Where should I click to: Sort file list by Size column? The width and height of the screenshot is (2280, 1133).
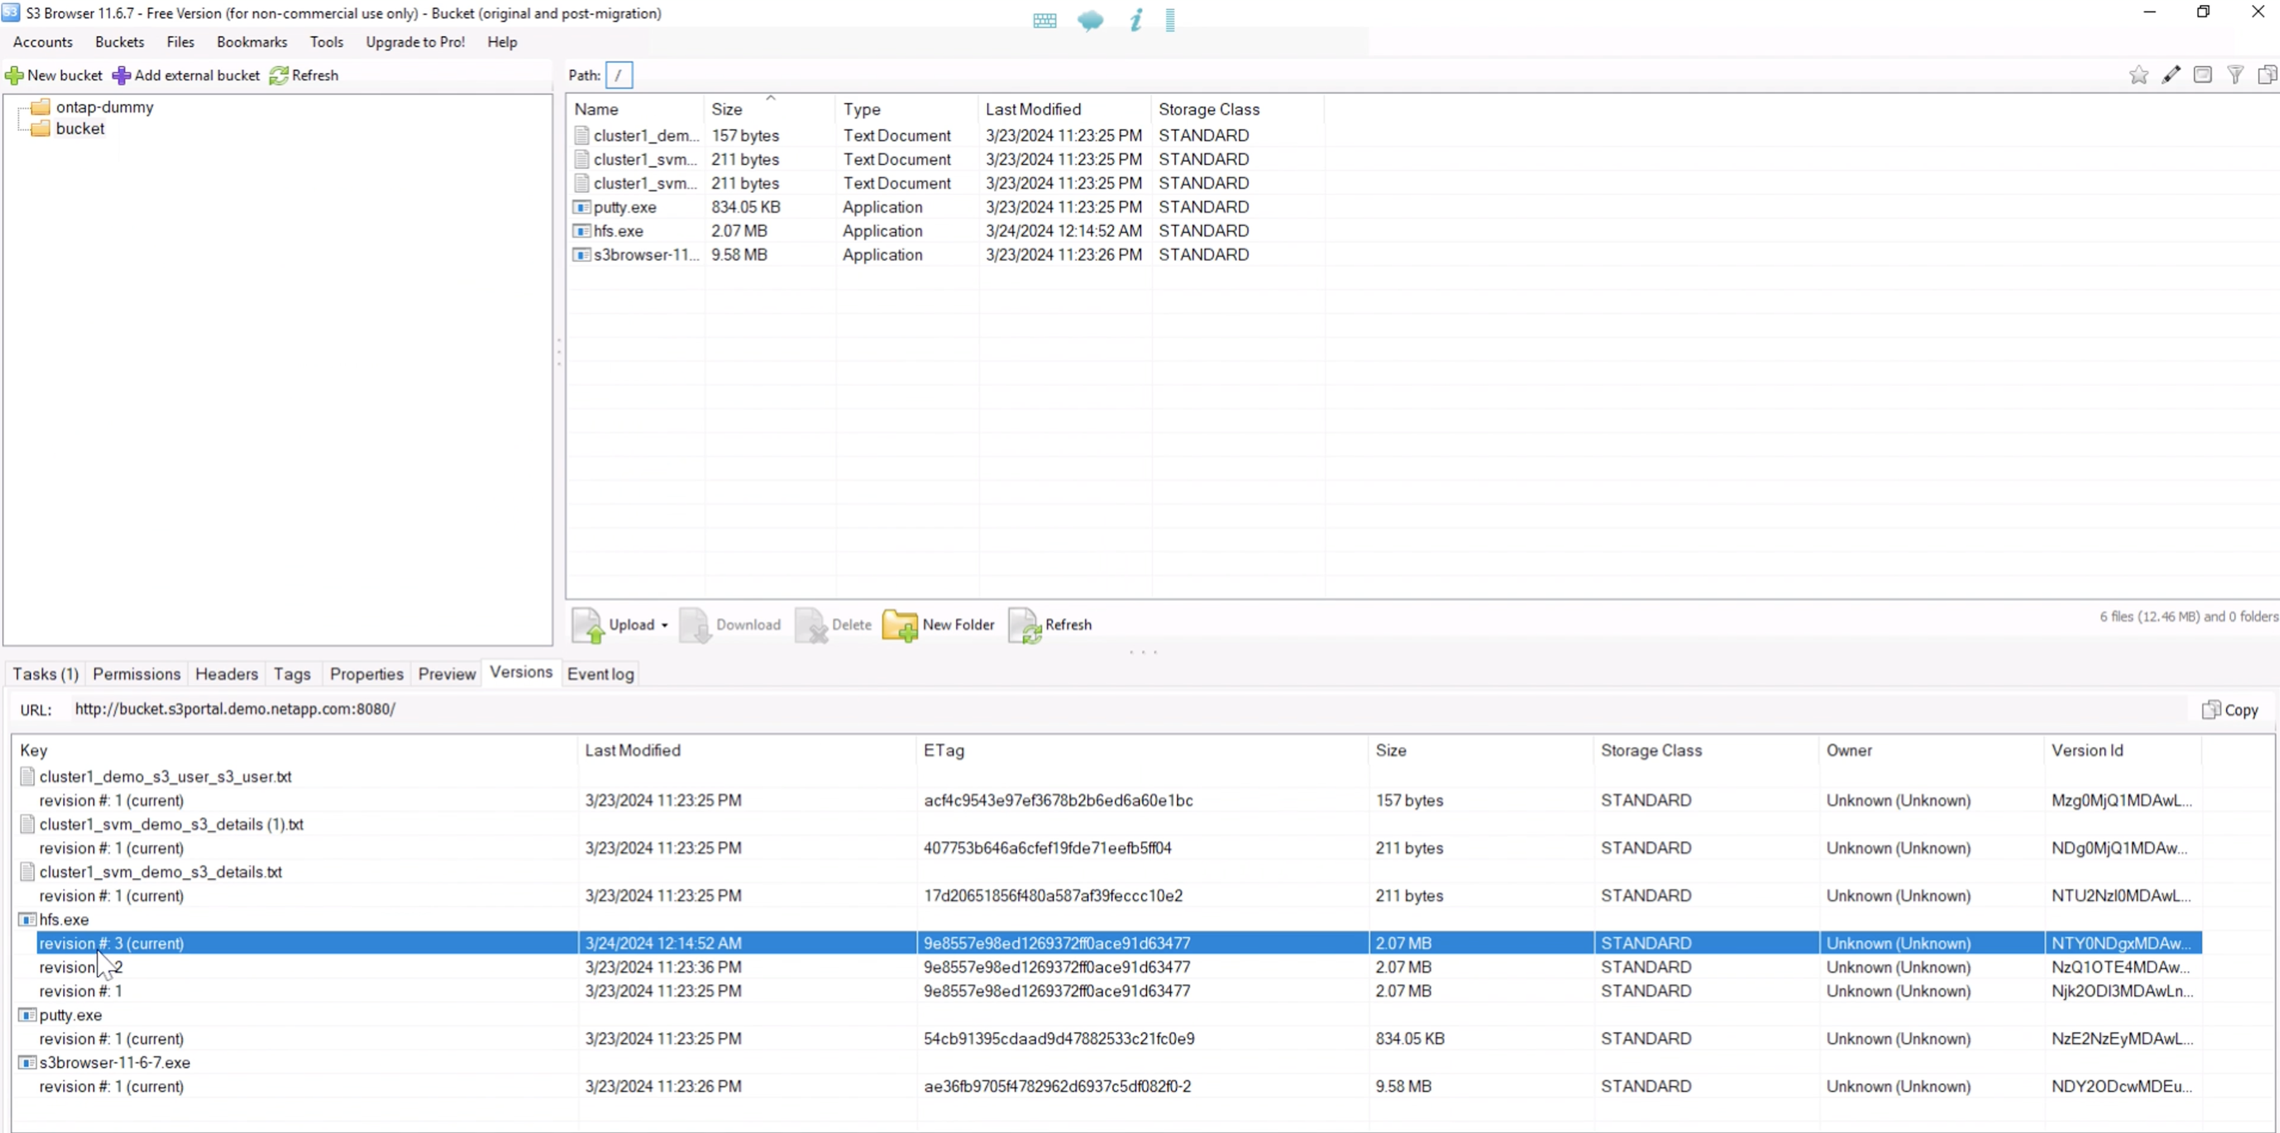(726, 110)
